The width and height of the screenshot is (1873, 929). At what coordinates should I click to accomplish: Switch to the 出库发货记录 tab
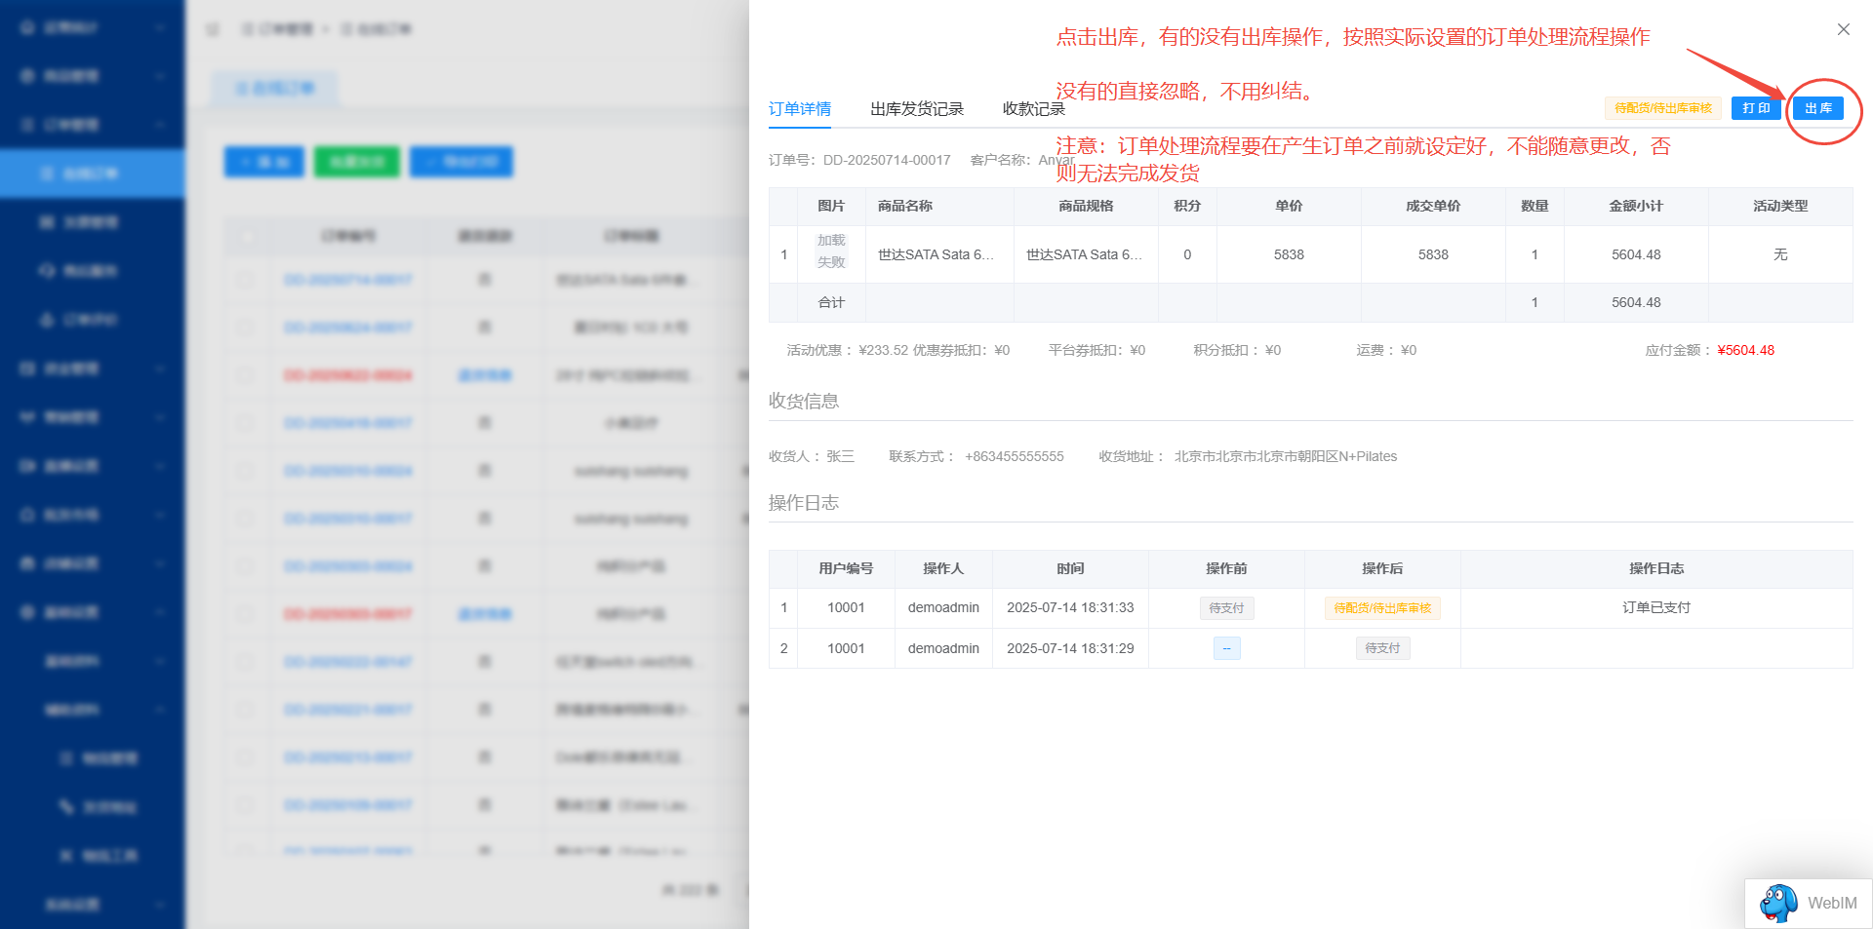916,109
